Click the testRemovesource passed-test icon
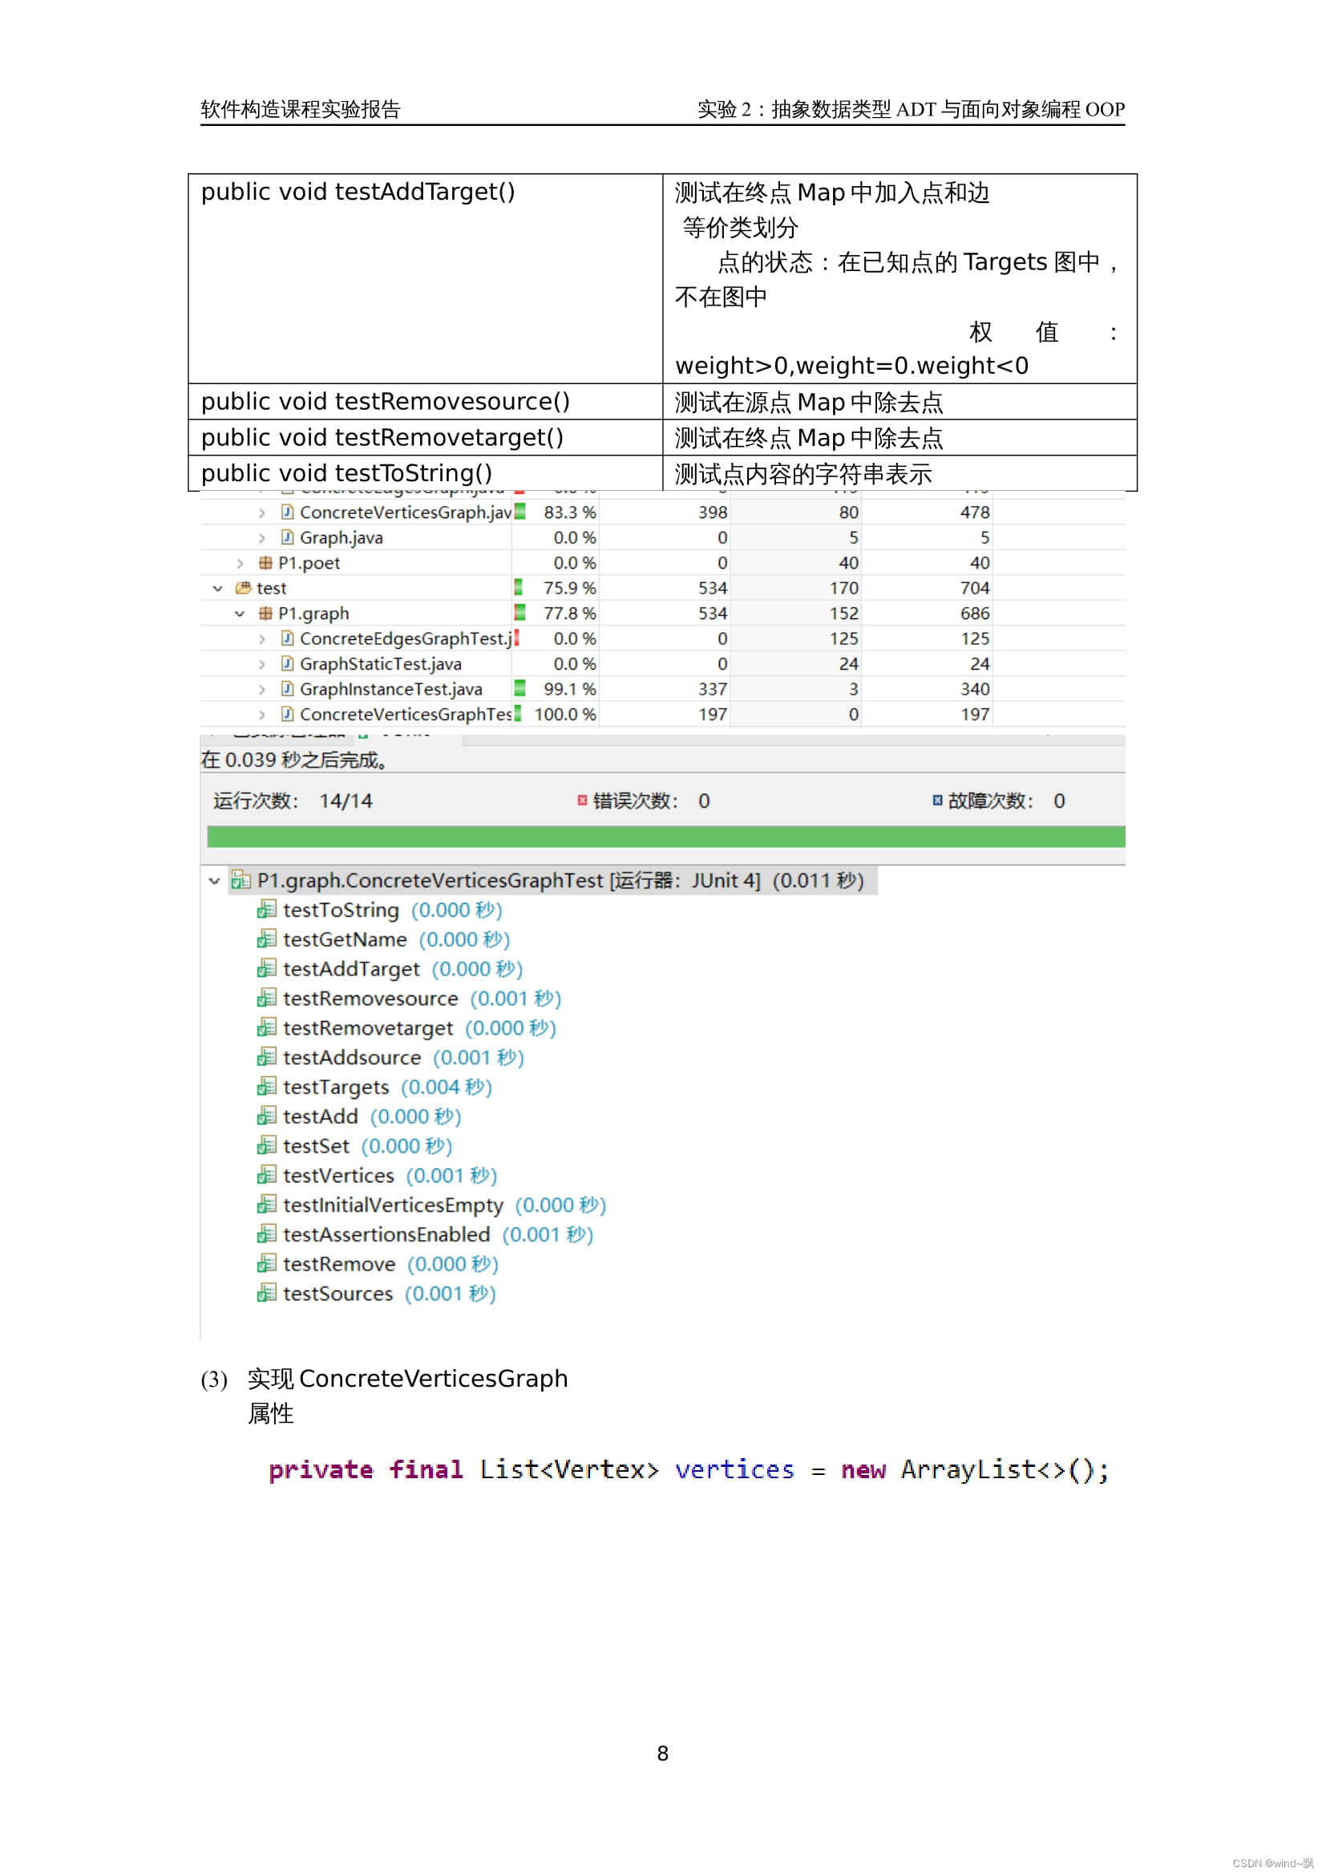 coord(267,999)
